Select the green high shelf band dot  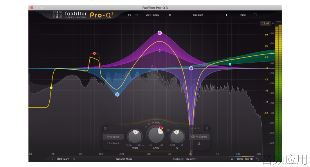[x=230, y=64]
